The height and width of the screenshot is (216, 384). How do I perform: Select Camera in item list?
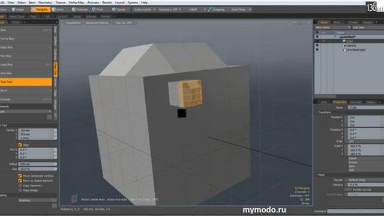point(351,46)
